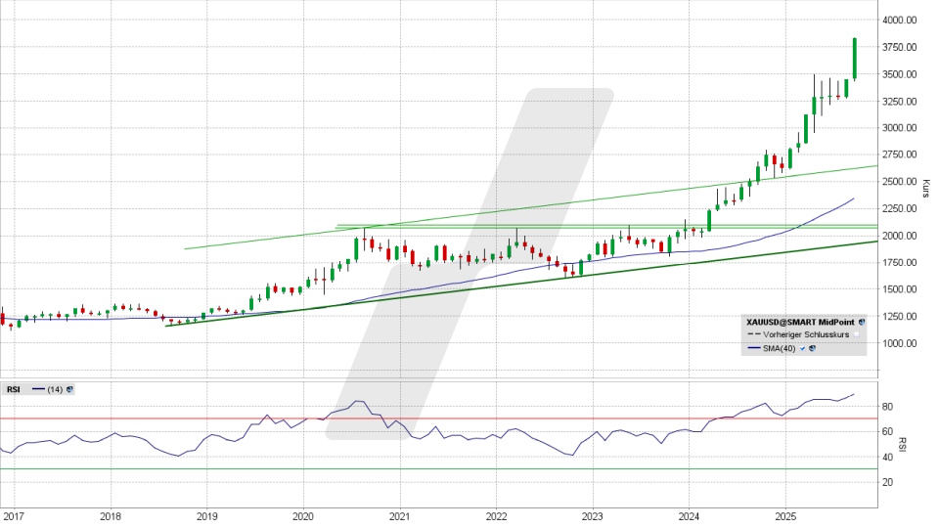Select the blue SMA(40) line sample in legend
The height and width of the screenshot is (528, 939).
[x=754, y=348]
